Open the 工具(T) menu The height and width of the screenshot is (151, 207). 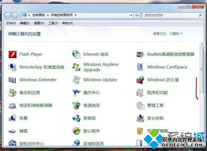53,23
